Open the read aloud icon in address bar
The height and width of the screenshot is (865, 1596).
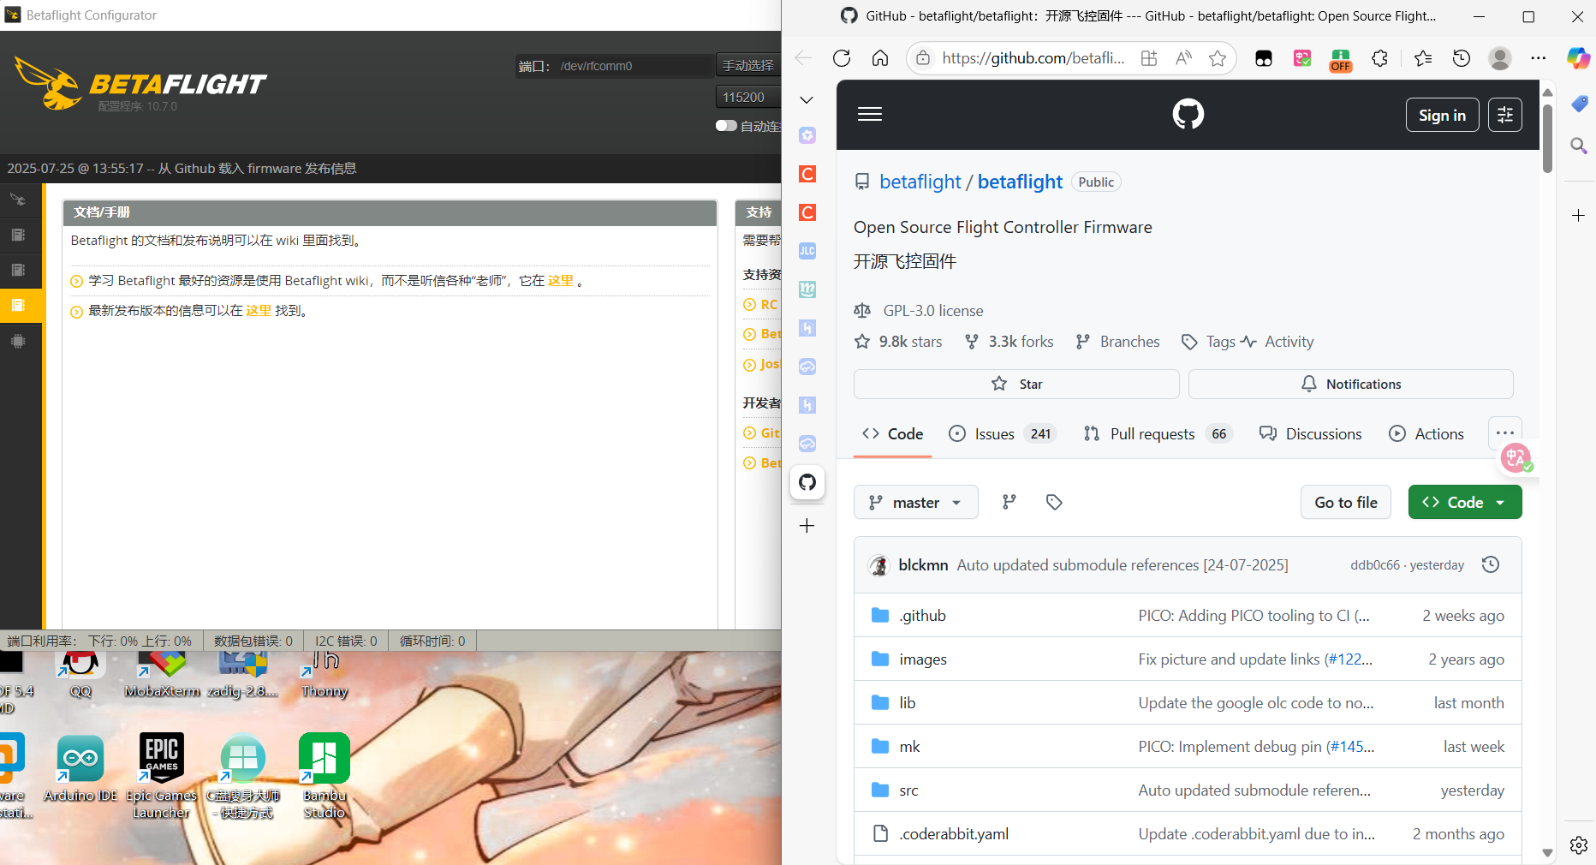coord(1183,58)
